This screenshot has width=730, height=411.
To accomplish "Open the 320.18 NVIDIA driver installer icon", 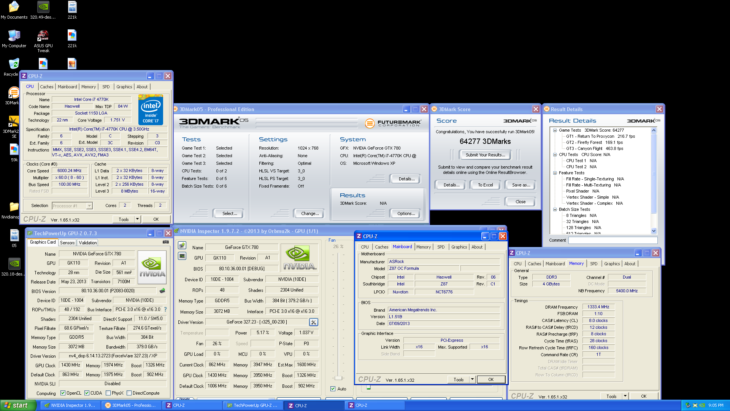I will point(13,267).
